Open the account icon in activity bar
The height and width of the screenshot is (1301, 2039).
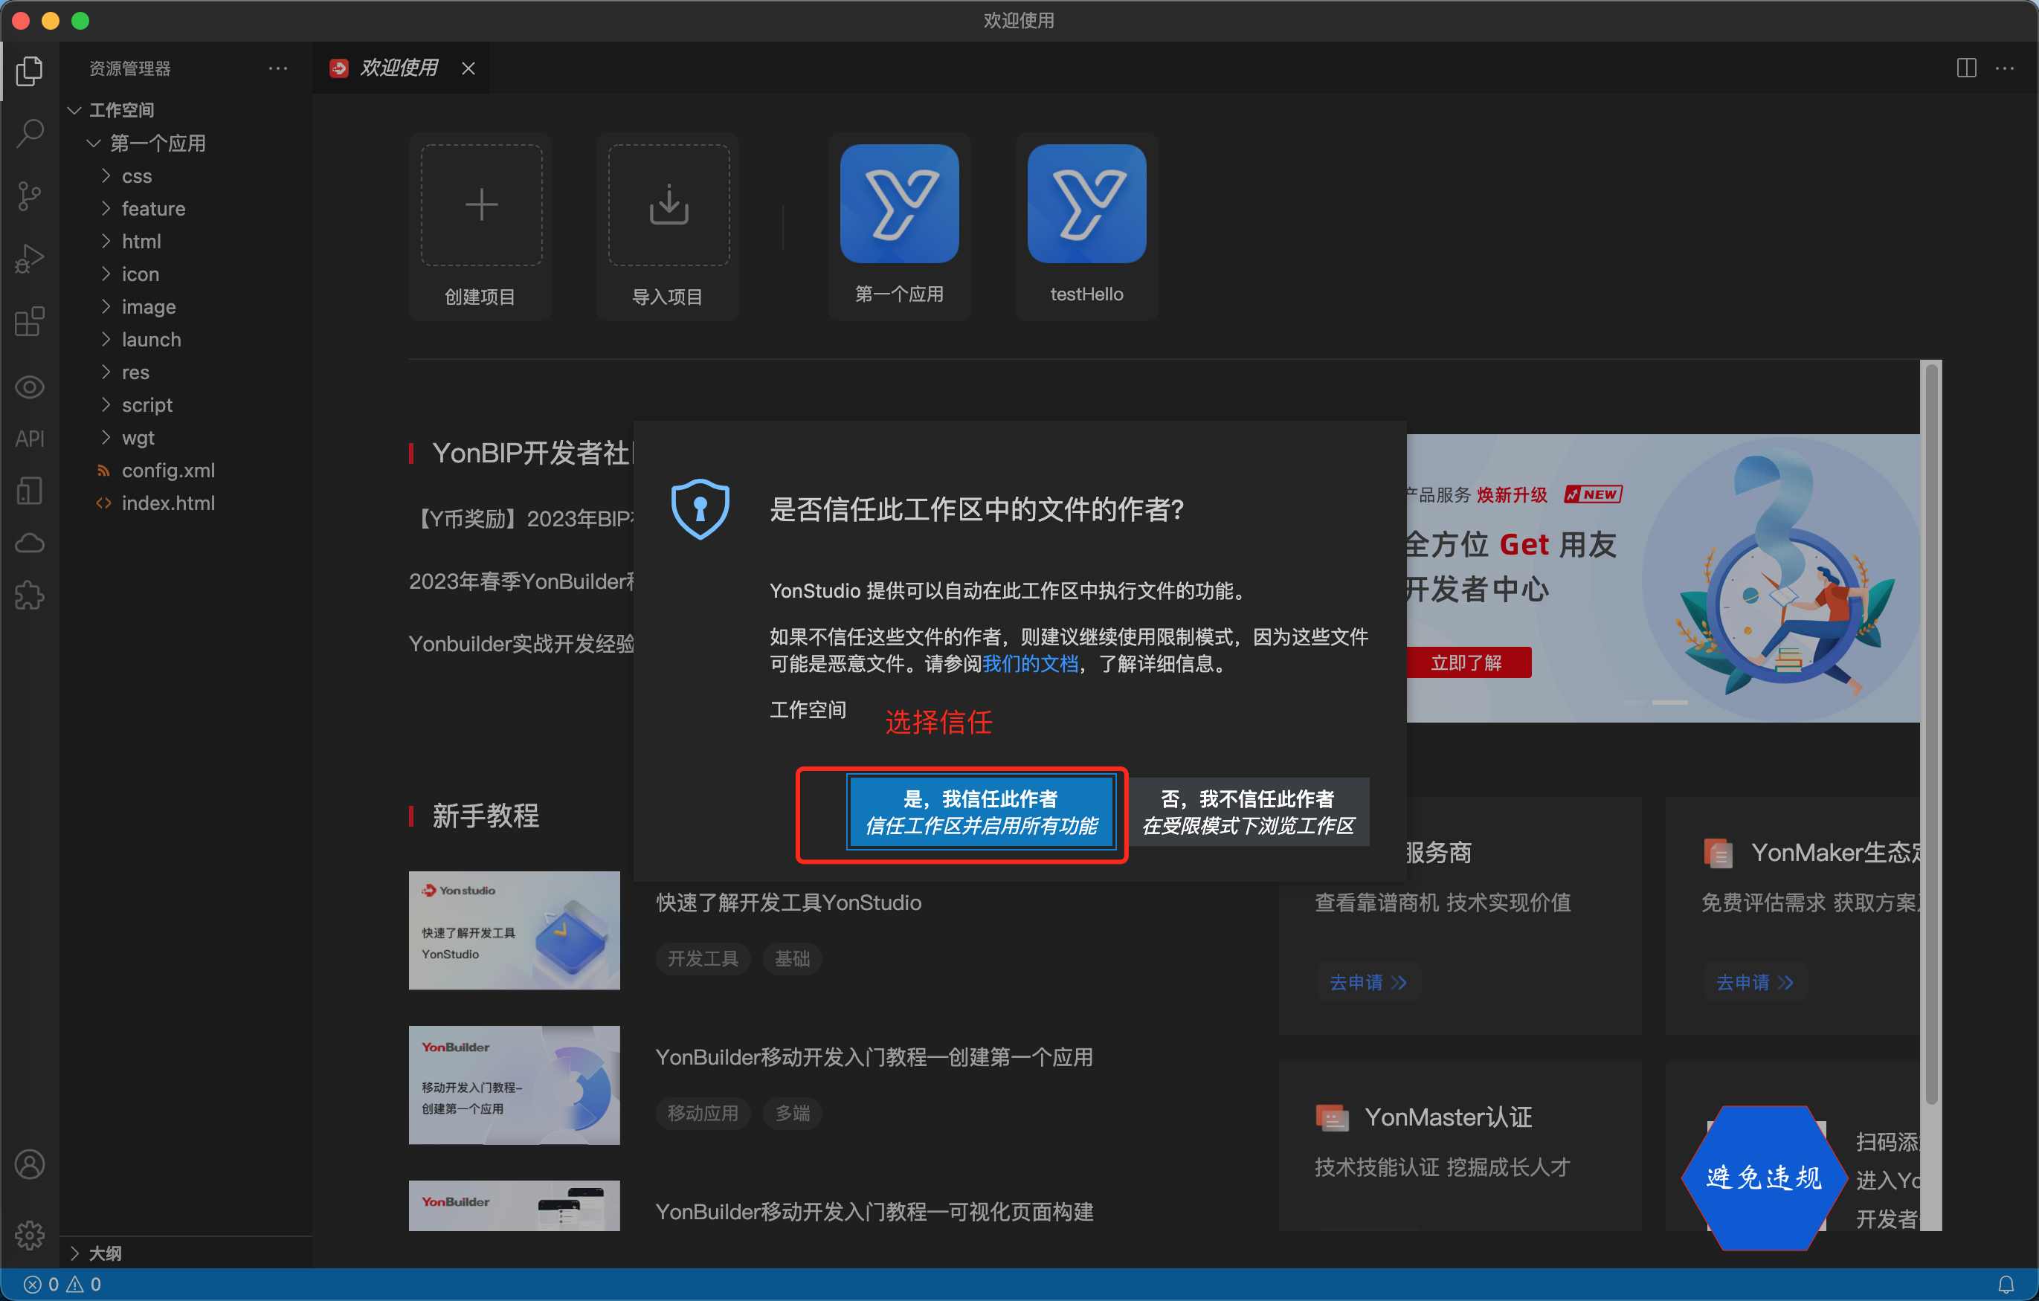click(30, 1165)
